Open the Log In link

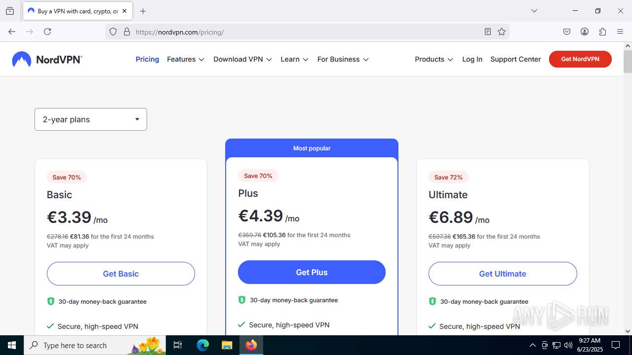tap(472, 59)
